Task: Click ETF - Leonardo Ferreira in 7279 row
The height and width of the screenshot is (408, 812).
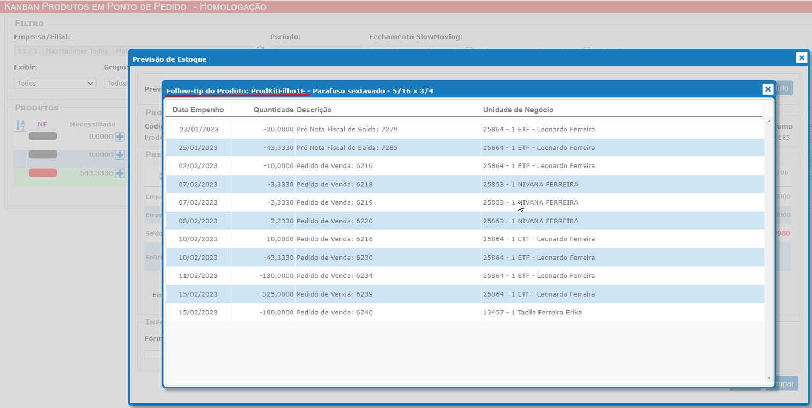Action: (x=556, y=129)
